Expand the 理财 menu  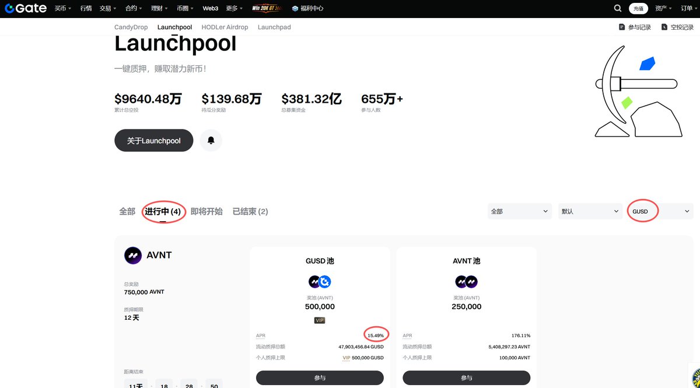click(x=159, y=9)
